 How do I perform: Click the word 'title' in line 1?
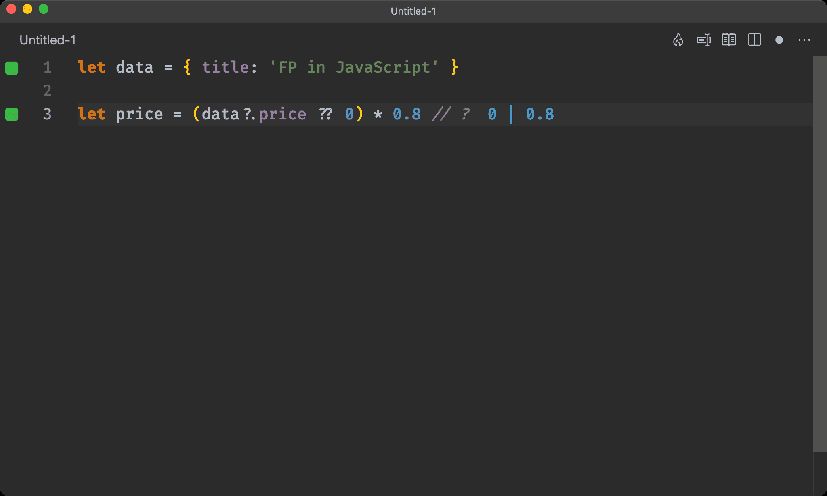225,67
